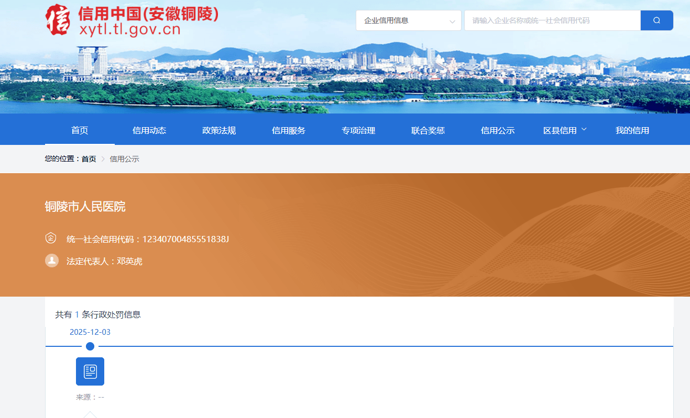Click the 首页 breadcrumb link
This screenshot has height=418, width=690.
89,159
